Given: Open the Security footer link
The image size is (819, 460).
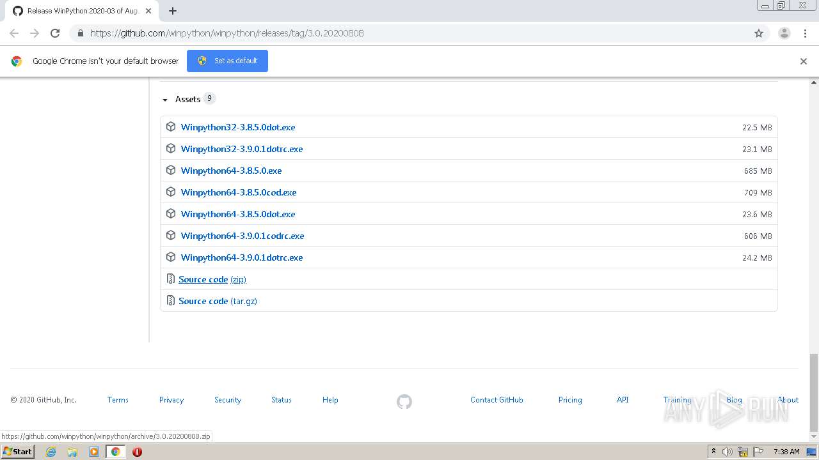Looking at the screenshot, I should tap(228, 400).
